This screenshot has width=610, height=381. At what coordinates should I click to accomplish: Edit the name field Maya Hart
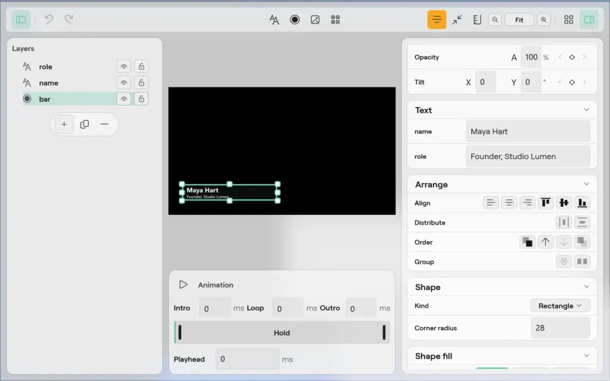click(528, 132)
